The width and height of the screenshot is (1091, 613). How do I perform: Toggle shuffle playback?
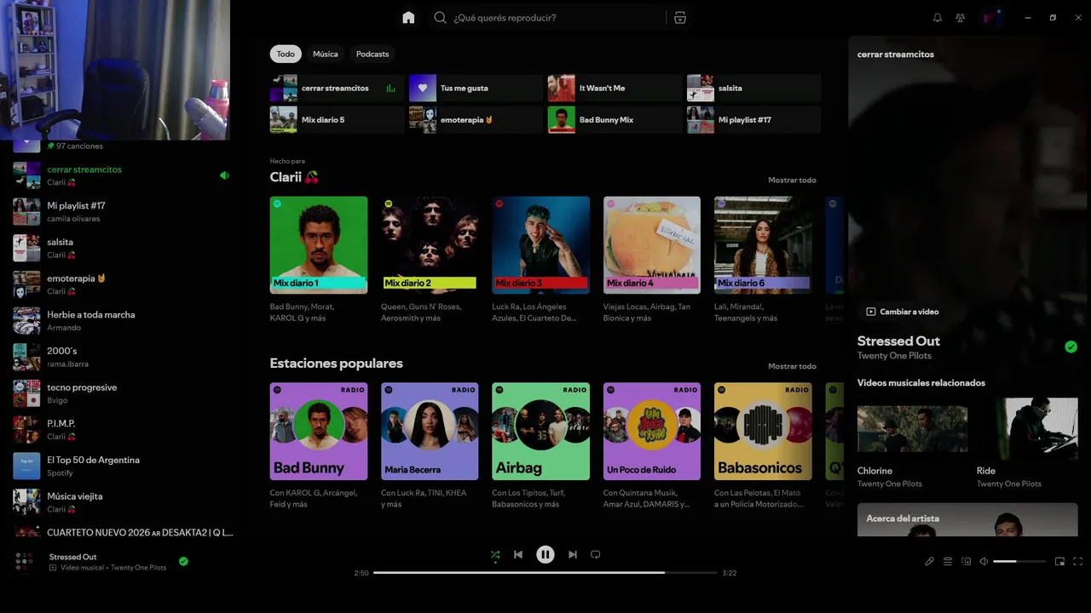coord(495,554)
